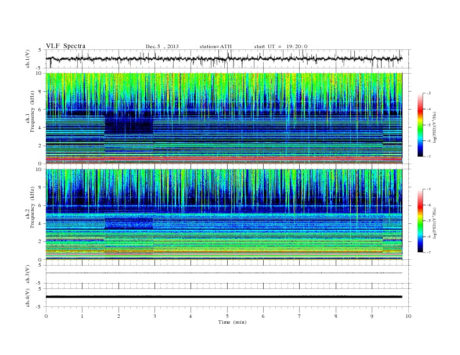460x355 pixels.
Task: Click the ch.2 'log(PSD)(V²/Hz)' colorbar label
Action: click(x=435, y=223)
